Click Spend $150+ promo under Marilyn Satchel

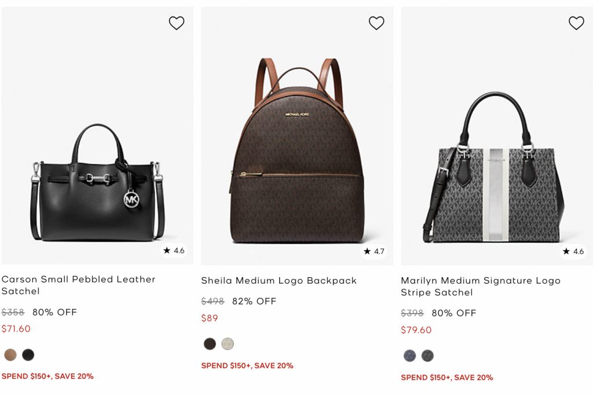point(447,377)
